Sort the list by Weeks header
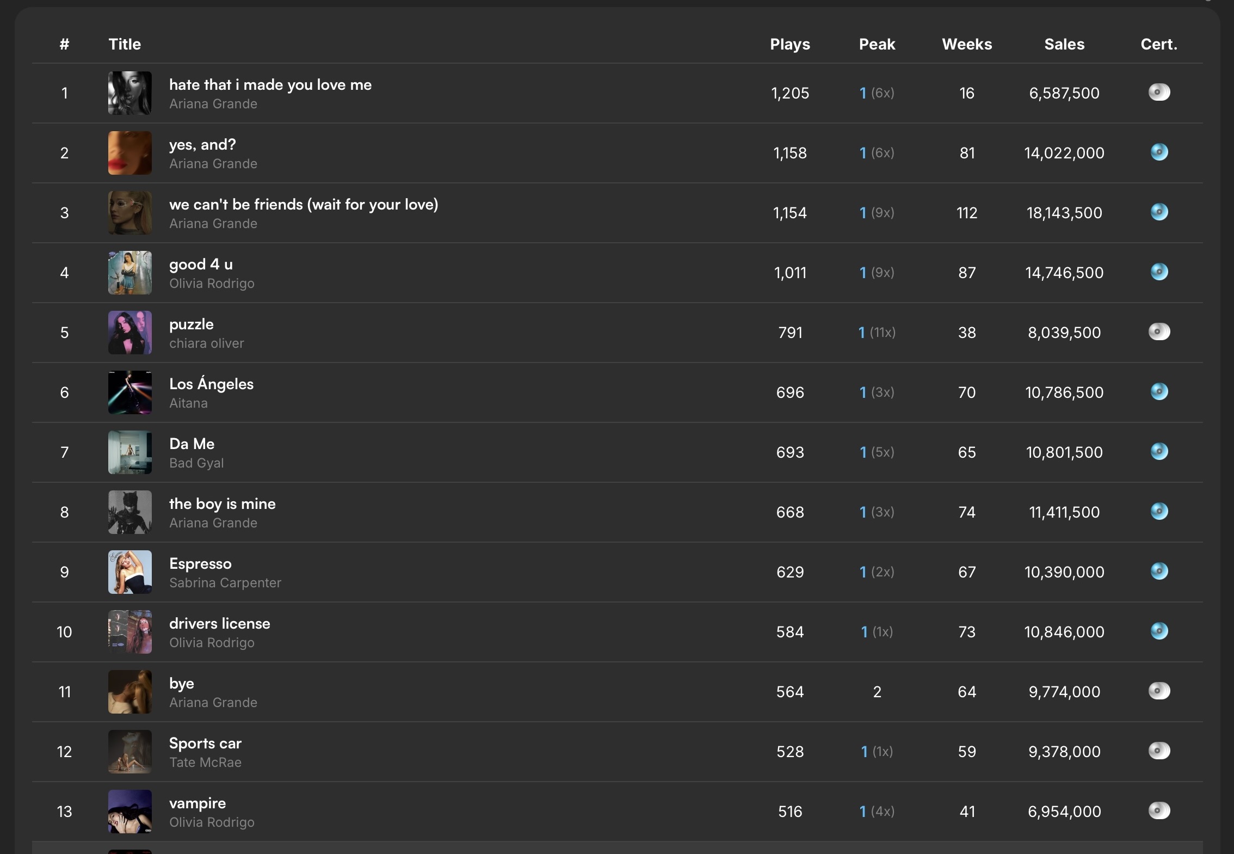The width and height of the screenshot is (1234, 854). [967, 44]
